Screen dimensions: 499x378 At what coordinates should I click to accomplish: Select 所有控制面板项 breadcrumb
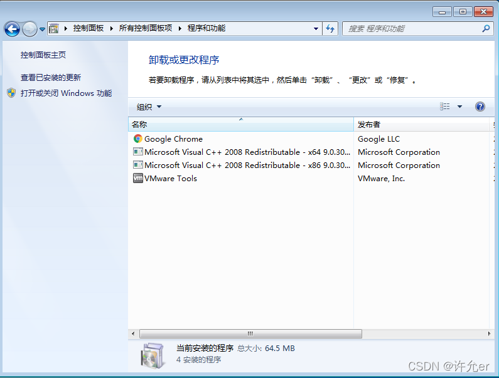(x=146, y=28)
